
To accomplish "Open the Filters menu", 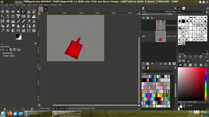I will 46,5.
